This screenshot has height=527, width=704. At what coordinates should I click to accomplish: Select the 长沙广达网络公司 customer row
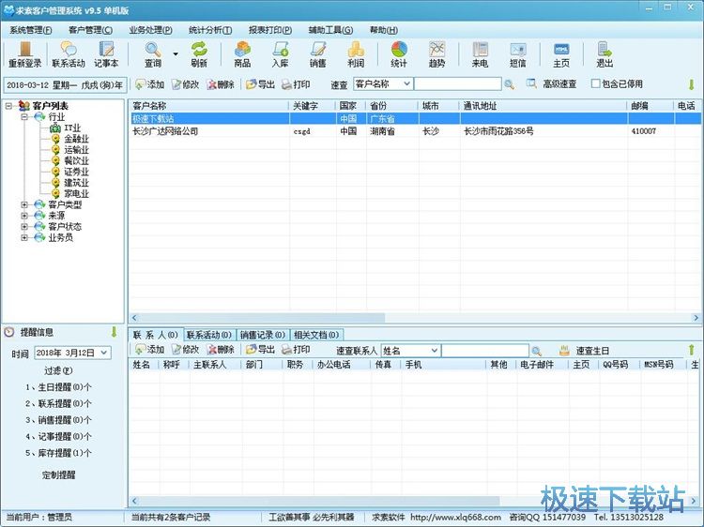(165, 132)
